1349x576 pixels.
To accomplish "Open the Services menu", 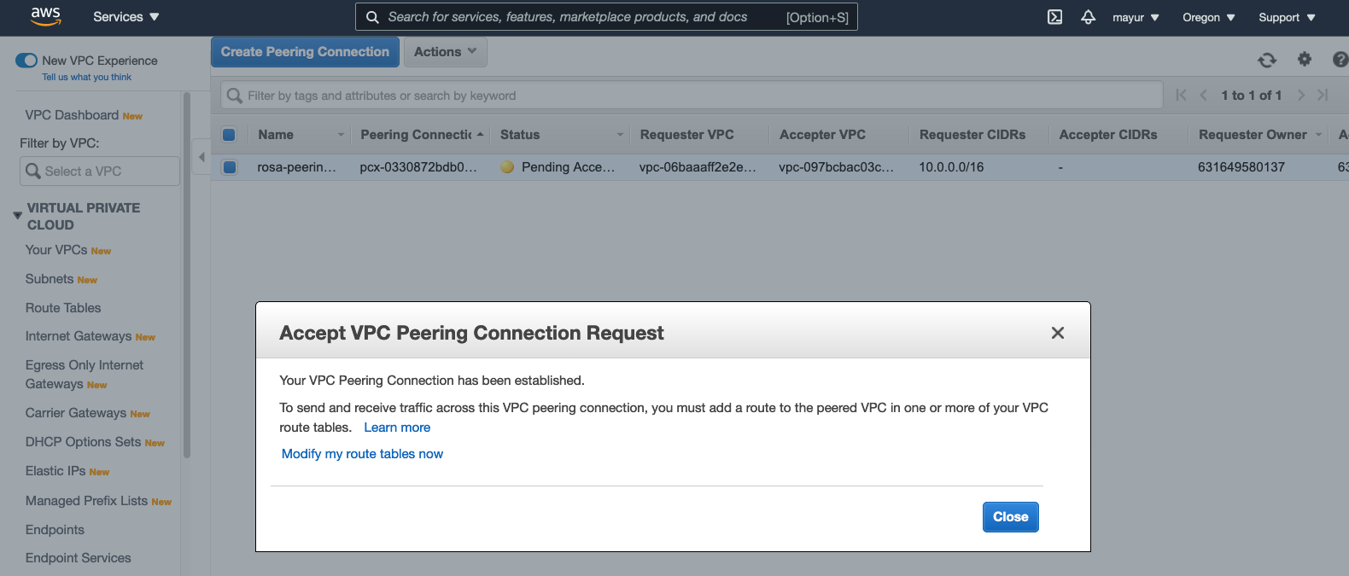I will pyautogui.click(x=126, y=17).
